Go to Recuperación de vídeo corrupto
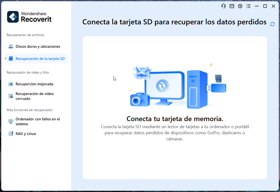 point(36,96)
